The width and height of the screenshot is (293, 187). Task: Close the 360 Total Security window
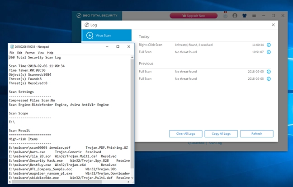[x=283, y=16]
